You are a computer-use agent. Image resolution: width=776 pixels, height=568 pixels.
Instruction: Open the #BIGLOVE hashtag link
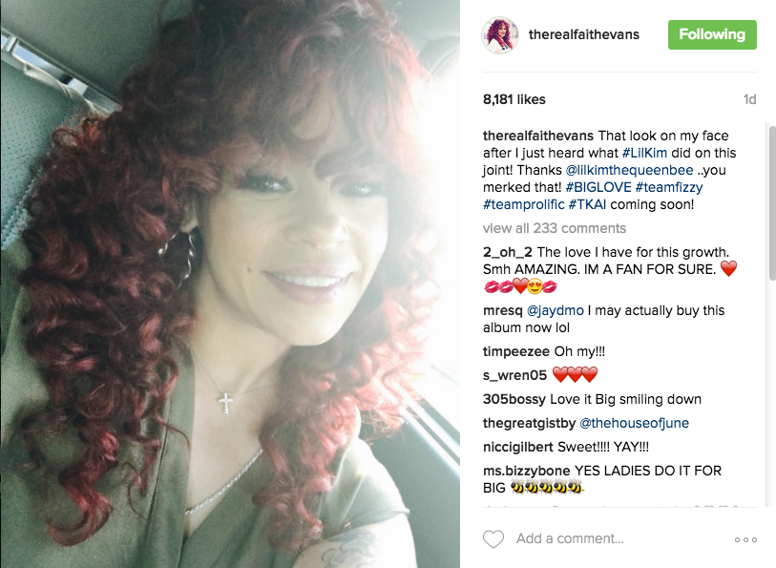[x=598, y=187]
